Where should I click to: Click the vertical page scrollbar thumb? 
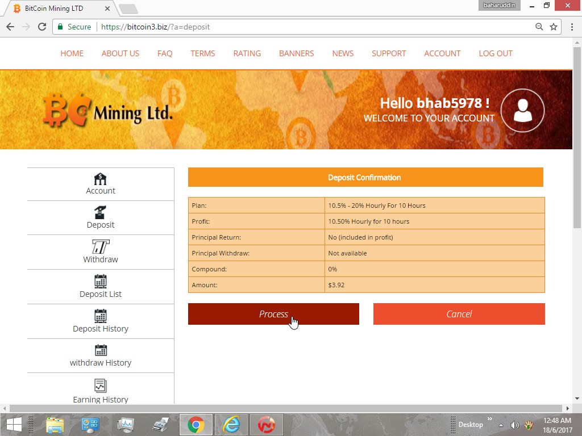[577, 137]
